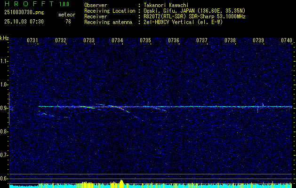Click the date stamp 25.10.03 07:30
The width and height of the screenshot is (296, 188).
pyautogui.click(x=24, y=22)
